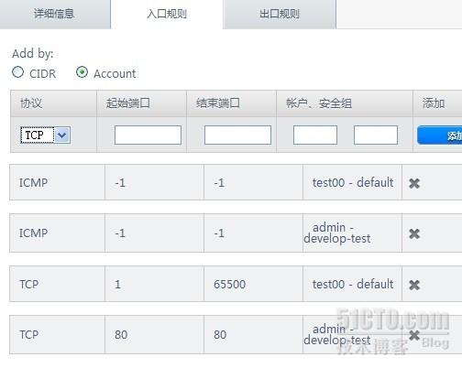
Task: Focus the 起始端口 input field
Action: tap(148, 135)
